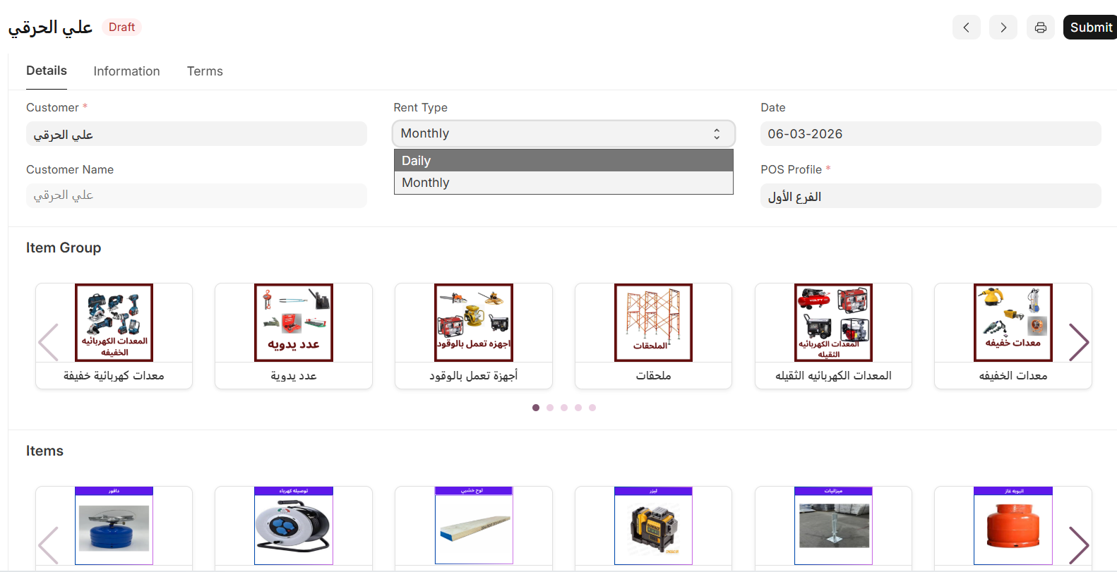Open the Information tab
The height and width of the screenshot is (572, 1117).
click(x=126, y=71)
